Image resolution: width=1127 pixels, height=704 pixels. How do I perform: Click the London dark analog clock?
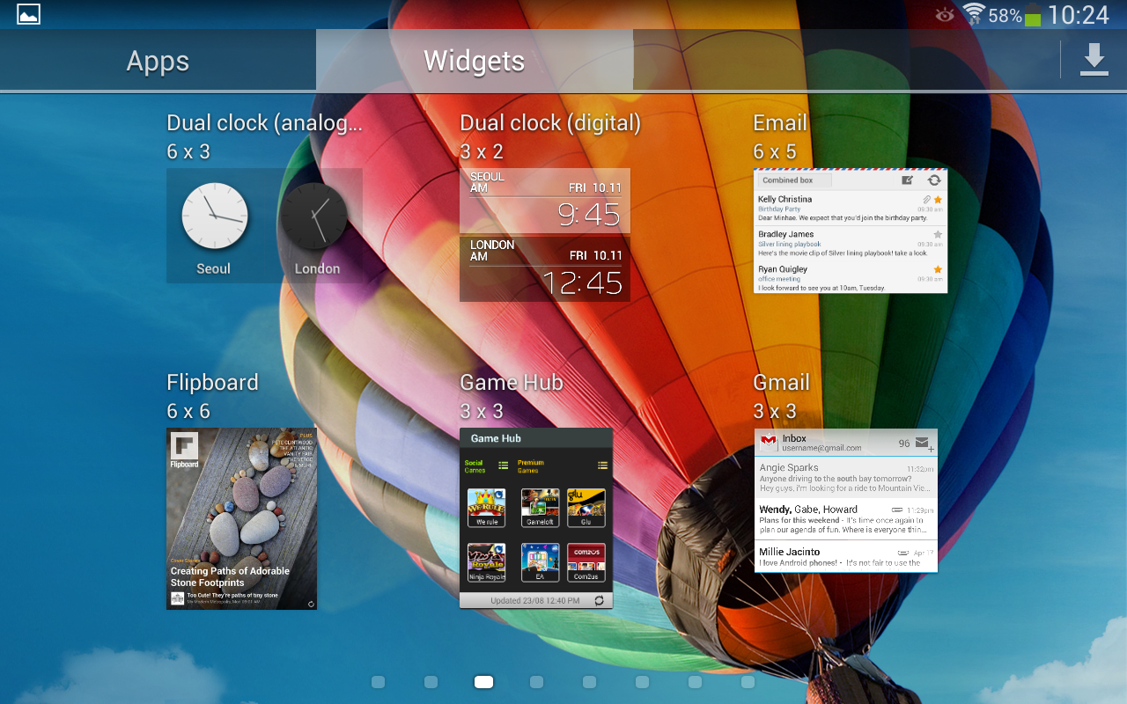coord(313,216)
